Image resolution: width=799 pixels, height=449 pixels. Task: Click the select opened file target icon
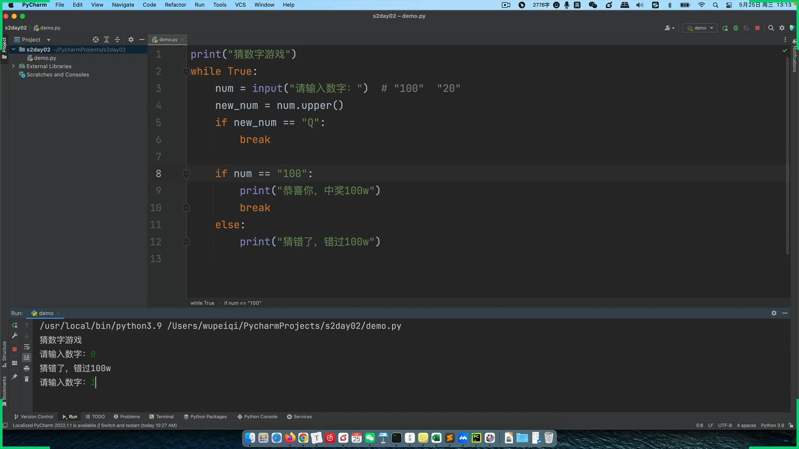point(96,39)
